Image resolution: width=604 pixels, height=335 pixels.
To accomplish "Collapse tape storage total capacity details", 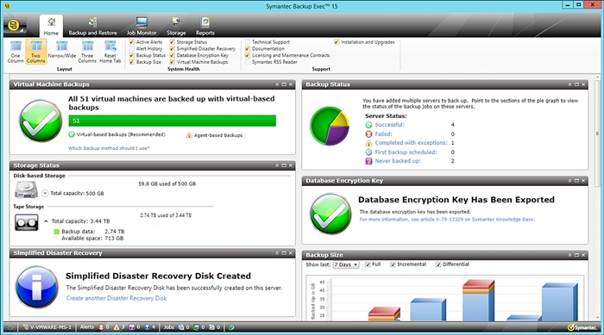I will coord(46,221).
